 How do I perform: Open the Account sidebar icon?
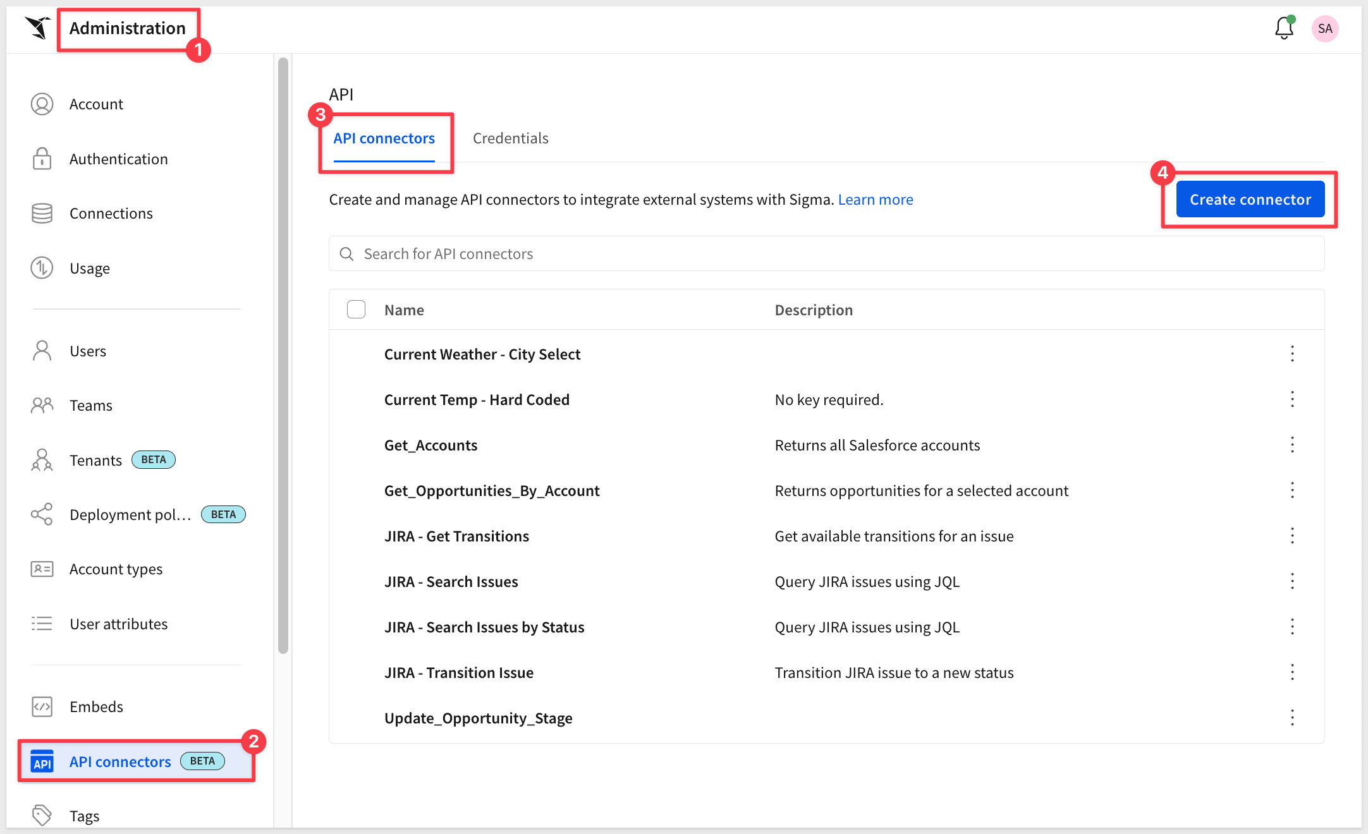pos(42,104)
